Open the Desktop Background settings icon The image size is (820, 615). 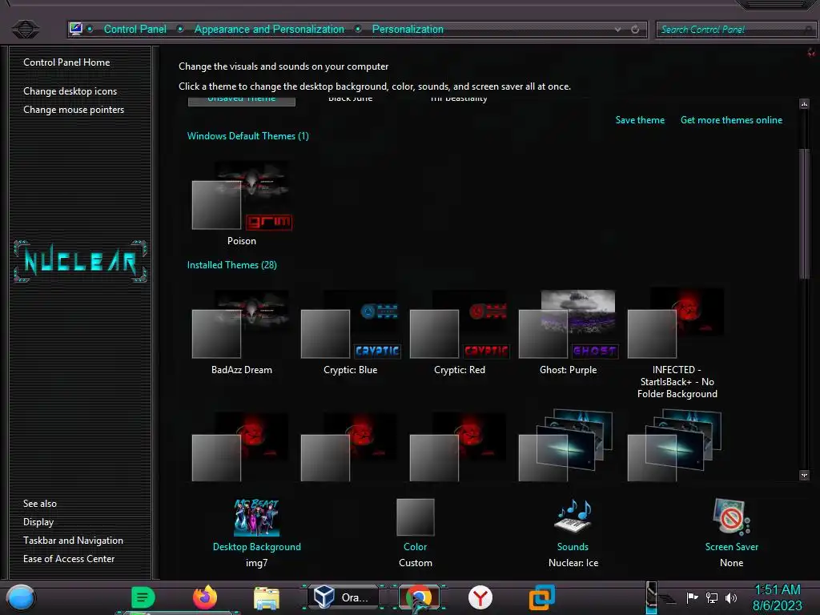(x=256, y=517)
